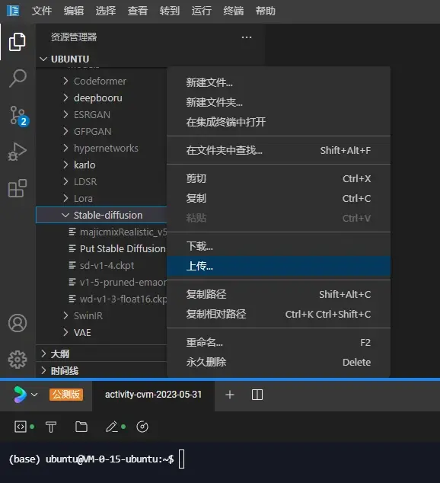This screenshot has height=483, width=440.
Task: Open the Manage settings gear icon
Action: point(18,360)
